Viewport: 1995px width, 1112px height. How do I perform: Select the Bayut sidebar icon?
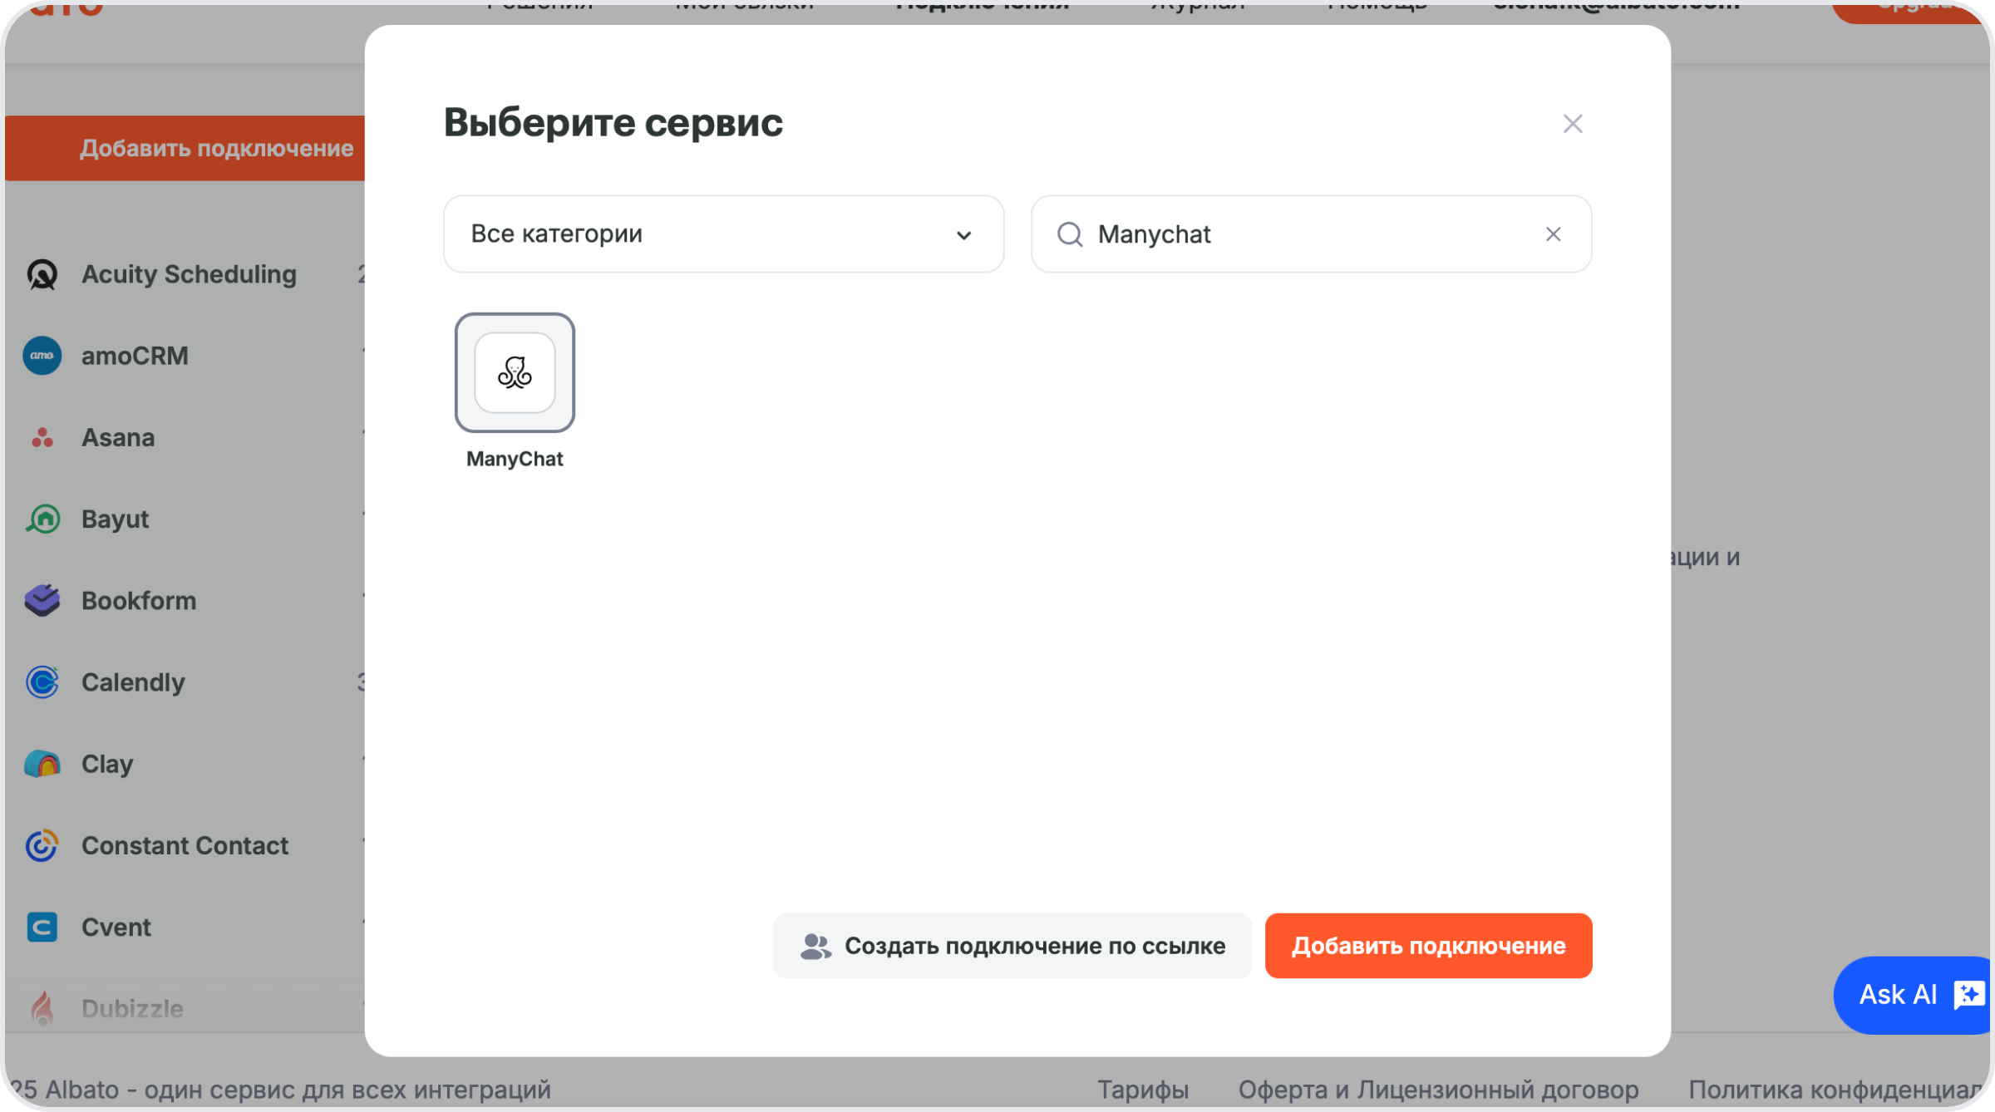(x=42, y=519)
